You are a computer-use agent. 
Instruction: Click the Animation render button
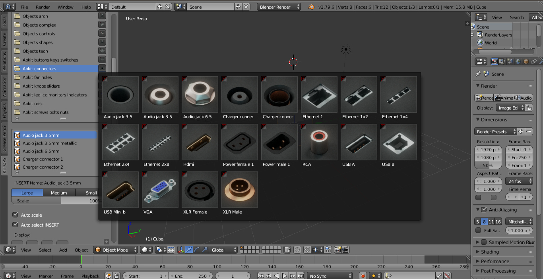(x=503, y=98)
